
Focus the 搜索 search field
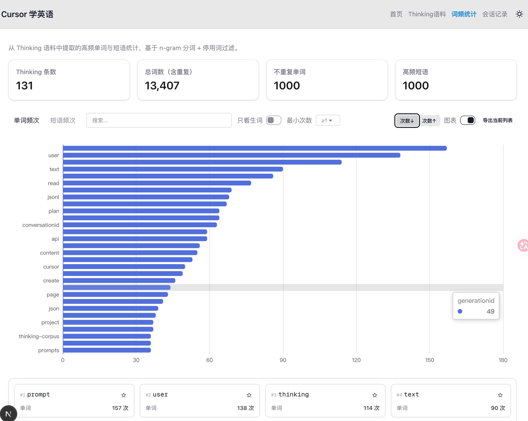pyautogui.click(x=159, y=120)
